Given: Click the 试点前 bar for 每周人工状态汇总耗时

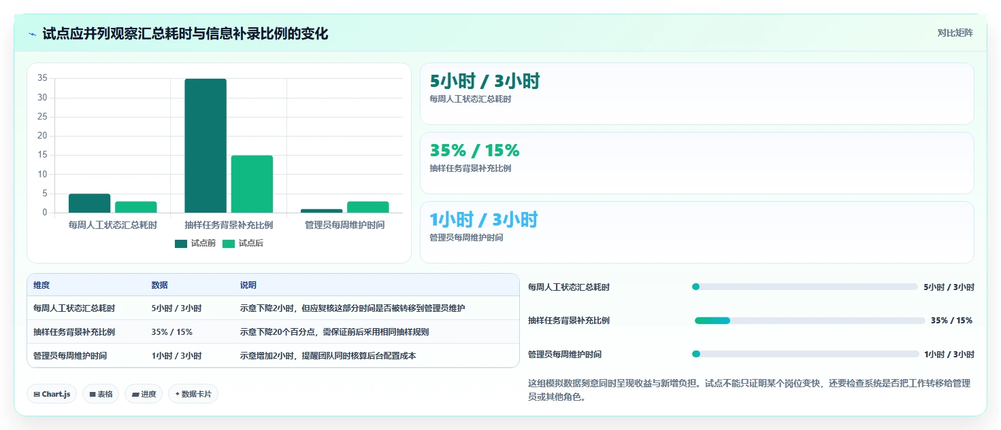Looking at the screenshot, I should tap(90, 204).
